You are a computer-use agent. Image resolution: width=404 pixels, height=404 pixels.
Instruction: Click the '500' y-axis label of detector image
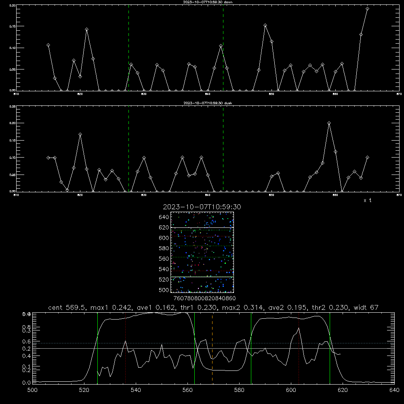164,290
